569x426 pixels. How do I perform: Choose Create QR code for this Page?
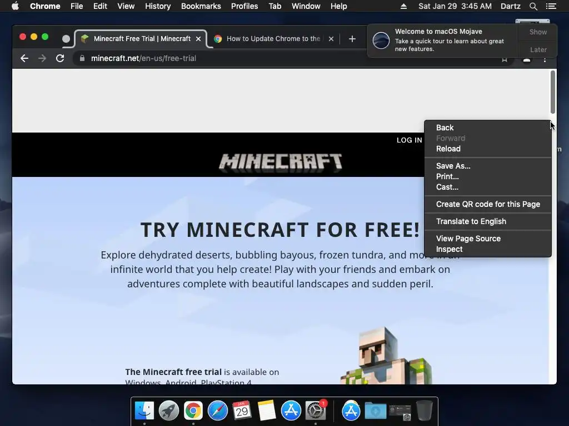[x=488, y=204]
